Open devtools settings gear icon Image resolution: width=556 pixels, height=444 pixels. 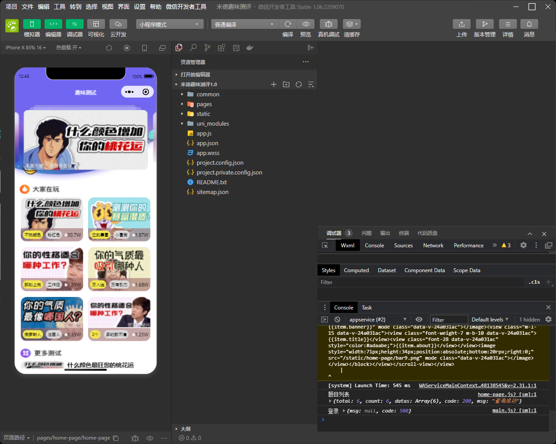tap(524, 245)
